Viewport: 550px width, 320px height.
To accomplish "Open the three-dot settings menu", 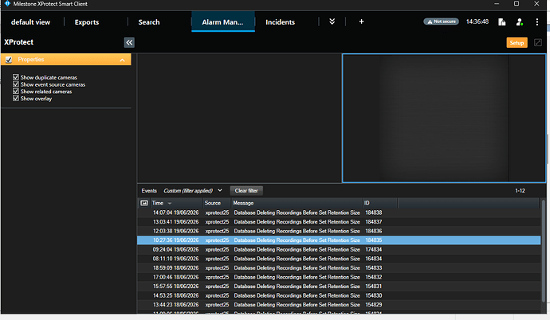I will pyautogui.click(x=537, y=22).
